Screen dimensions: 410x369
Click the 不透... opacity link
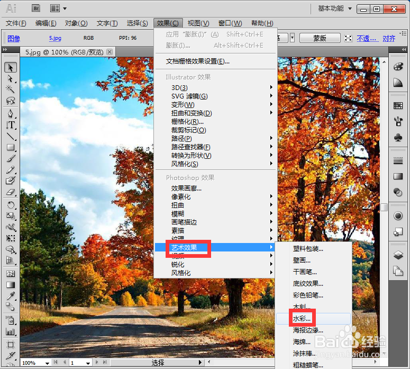pos(368,39)
